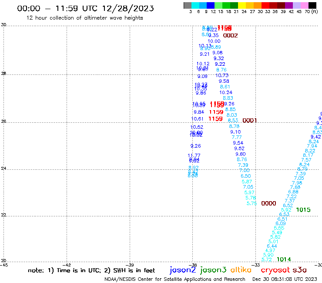
Task: Select the cryosat satellite legend label
Action: pyautogui.click(x=275, y=270)
